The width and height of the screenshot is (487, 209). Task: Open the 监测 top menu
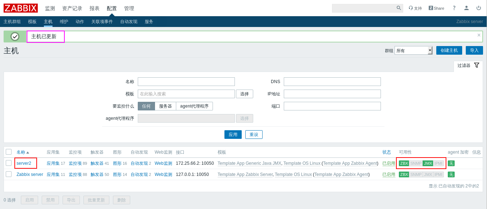click(x=50, y=8)
